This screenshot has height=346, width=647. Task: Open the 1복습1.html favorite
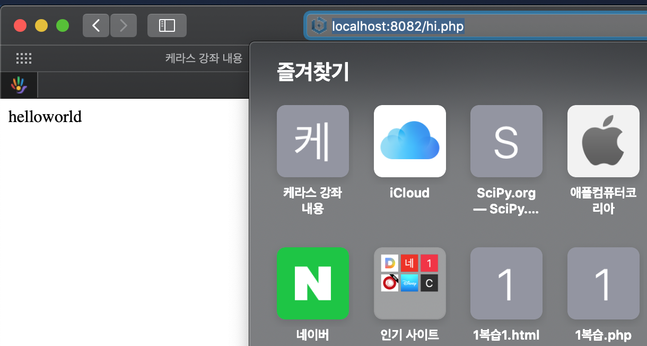(506, 283)
